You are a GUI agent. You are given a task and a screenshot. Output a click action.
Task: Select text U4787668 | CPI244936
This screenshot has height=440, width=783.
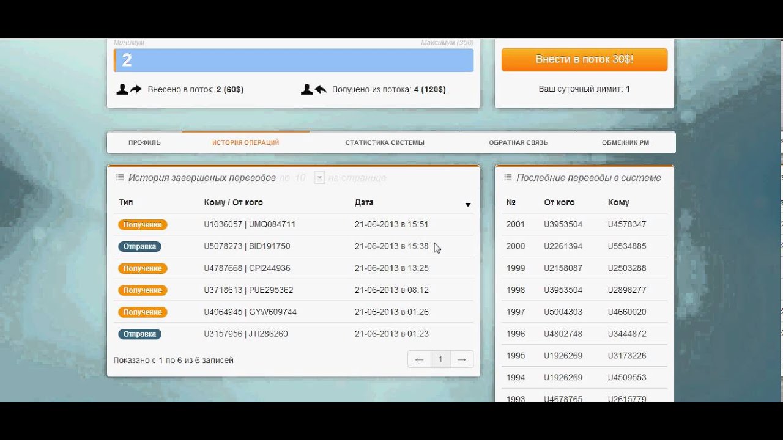(x=247, y=268)
